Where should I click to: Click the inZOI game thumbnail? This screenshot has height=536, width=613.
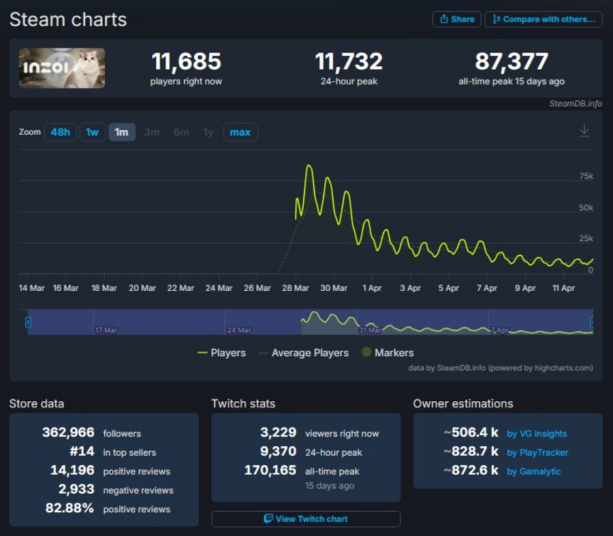(62, 68)
